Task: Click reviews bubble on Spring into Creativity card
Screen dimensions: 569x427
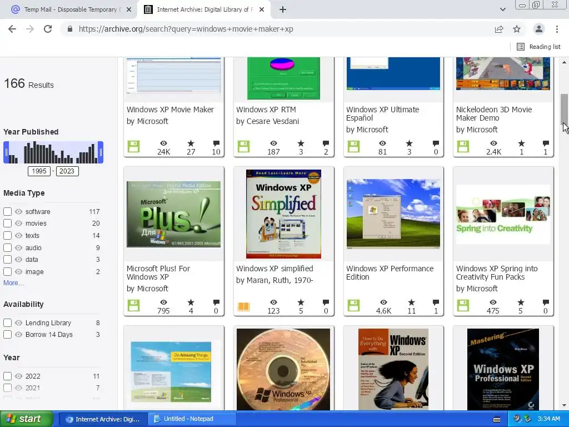Action: [546, 302]
